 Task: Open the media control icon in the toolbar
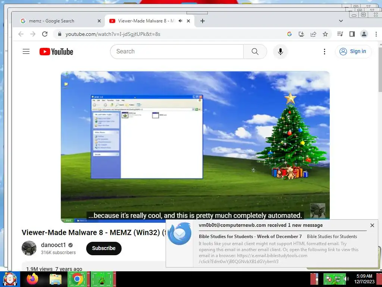(x=340, y=34)
